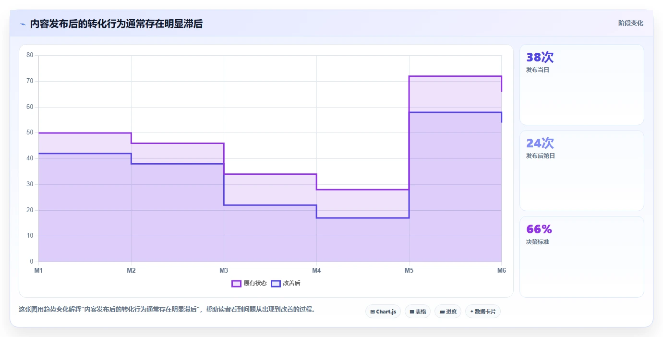Click the 24次 metric value
Screen dimensions: 663x337
click(540, 143)
